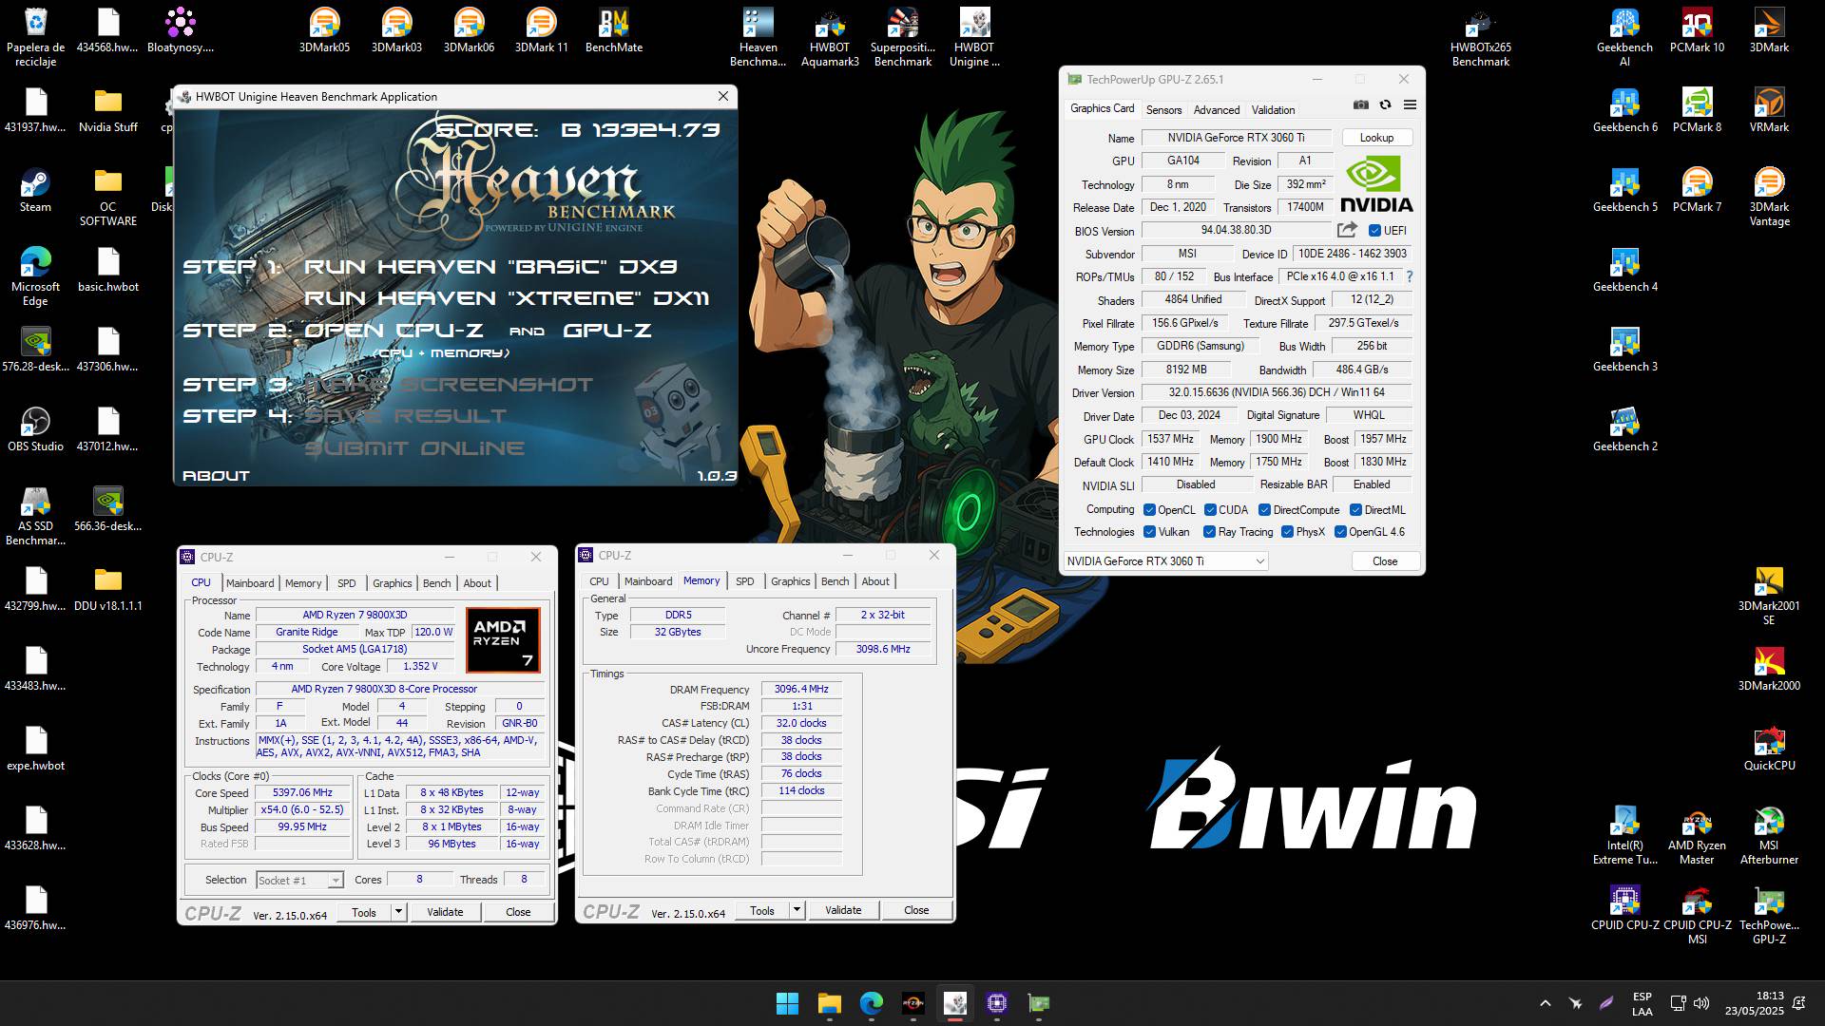Expand Tools arrow in CPU-Z CPU window
The width and height of the screenshot is (1825, 1026).
(398, 912)
